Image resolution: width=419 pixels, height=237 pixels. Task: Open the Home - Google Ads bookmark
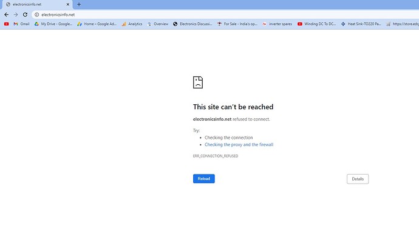pyautogui.click(x=97, y=24)
